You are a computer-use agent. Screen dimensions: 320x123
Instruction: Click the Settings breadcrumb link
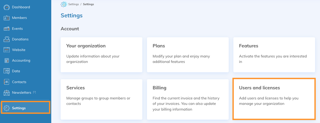pyautogui.click(x=74, y=4)
